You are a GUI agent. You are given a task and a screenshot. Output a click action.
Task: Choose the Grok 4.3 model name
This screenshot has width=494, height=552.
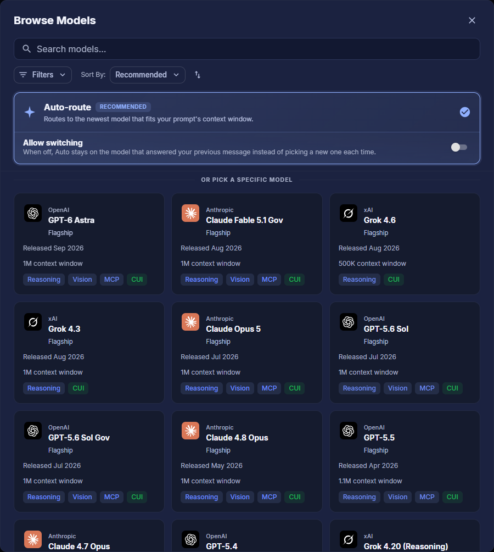pos(64,329)
